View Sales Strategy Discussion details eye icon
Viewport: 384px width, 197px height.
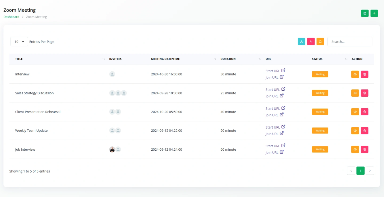click(x=355, y=93)
